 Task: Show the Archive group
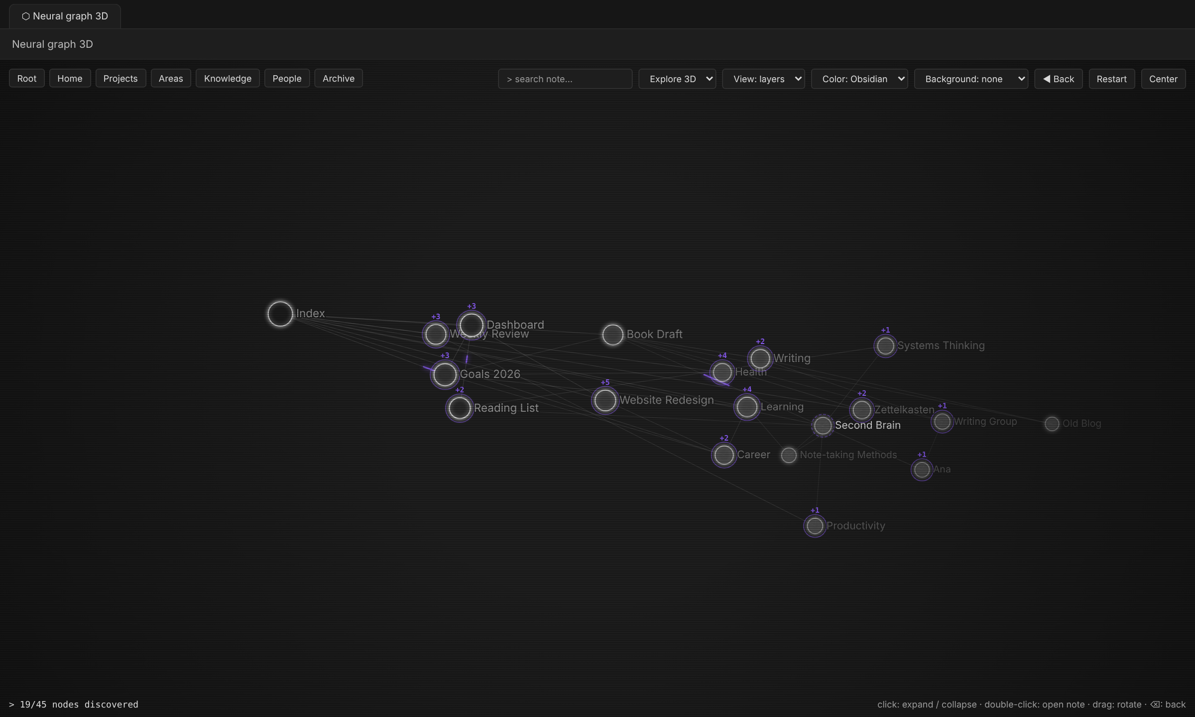(x=339, y=78)
